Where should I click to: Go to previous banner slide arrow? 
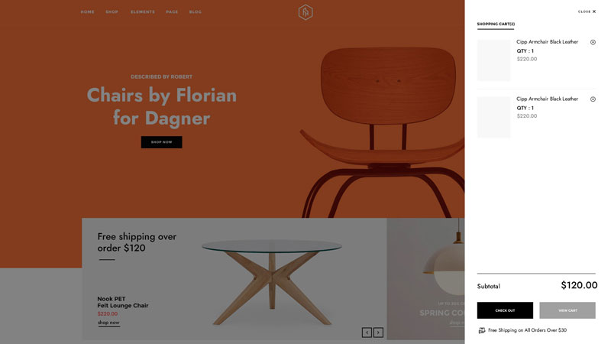(367, 333)
